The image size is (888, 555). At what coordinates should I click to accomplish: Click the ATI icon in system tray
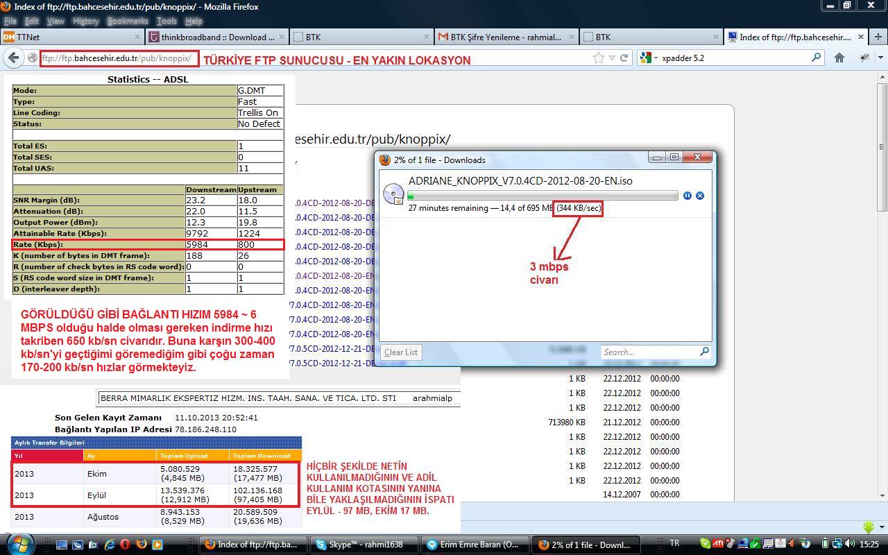point(718,544)
